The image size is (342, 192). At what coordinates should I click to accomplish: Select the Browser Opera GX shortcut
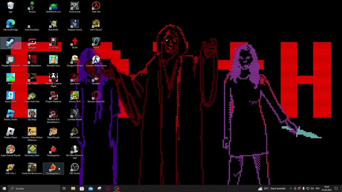pyautogui.click(x=96, y=97)
